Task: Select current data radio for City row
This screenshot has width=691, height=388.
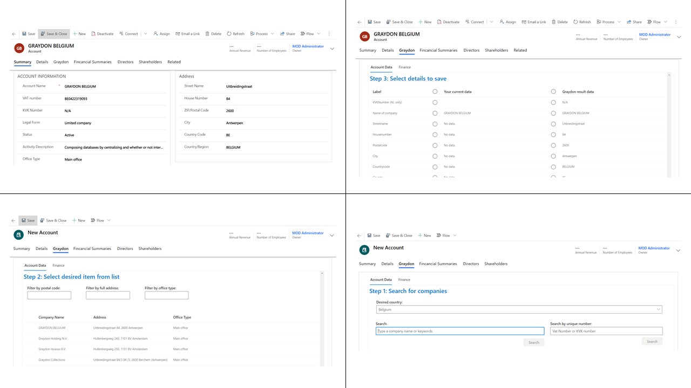Action: pyautogui.click(x=435, y=156)
